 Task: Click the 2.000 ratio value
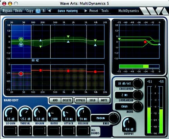tap(54, 119)
